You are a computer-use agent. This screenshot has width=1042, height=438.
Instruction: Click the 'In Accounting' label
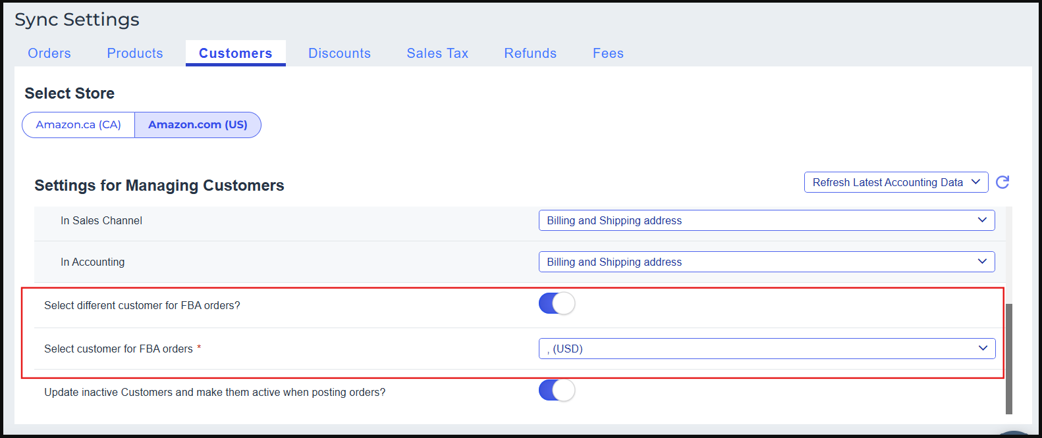[92, 262]
